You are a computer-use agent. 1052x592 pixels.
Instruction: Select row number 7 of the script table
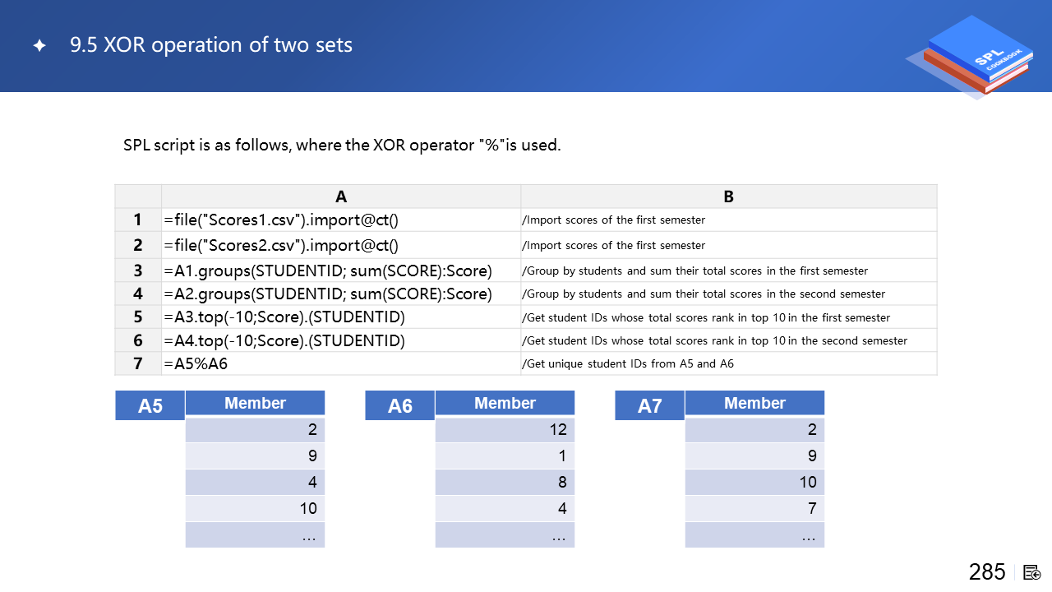coord(138,363)
